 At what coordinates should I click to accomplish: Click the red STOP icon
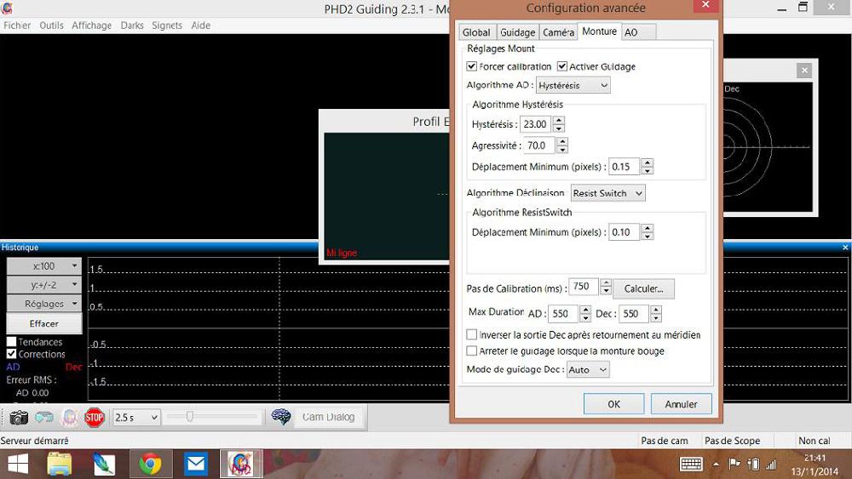pos(94,417)
